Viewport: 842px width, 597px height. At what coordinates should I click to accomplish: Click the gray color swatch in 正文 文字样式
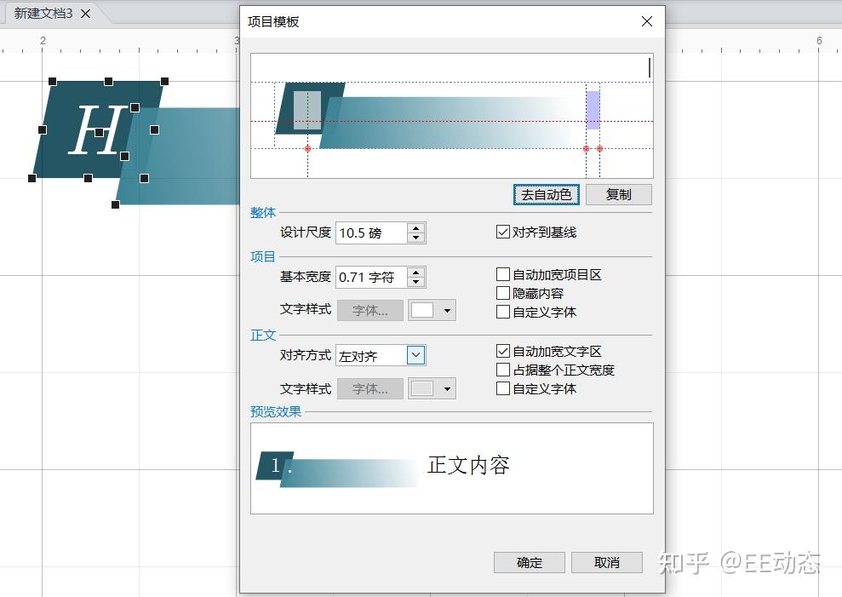422,388
